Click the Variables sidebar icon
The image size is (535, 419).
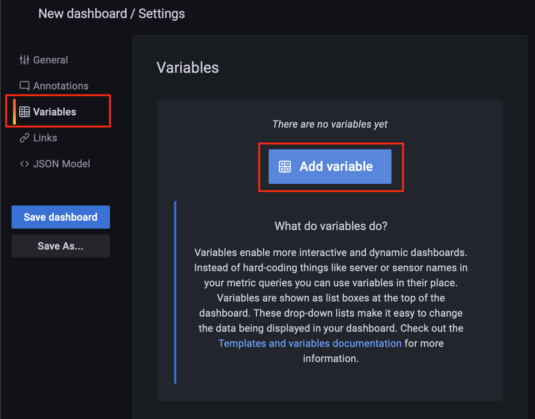pos(25,112)
